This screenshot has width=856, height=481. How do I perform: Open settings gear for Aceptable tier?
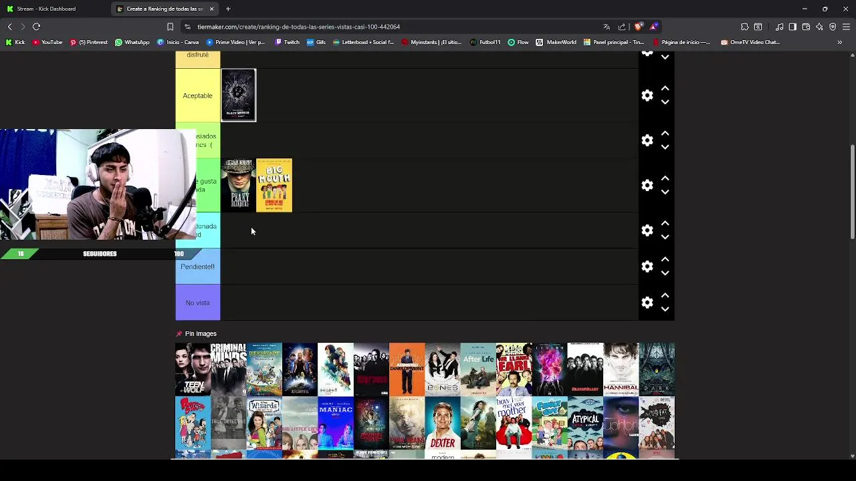click(647, 96)
